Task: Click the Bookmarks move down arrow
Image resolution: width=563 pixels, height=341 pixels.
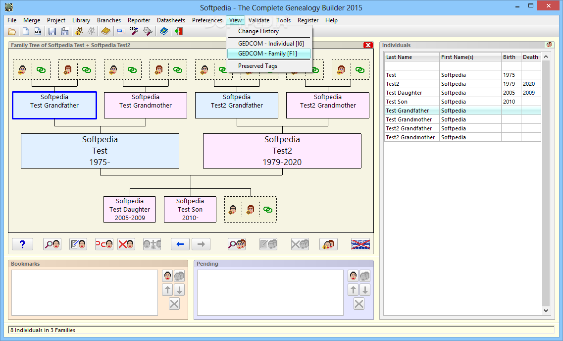Action: [x=179, y=289]
